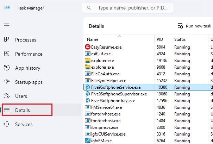The width and height of the screenshot is (213, 144).
Task: Click the FileCoAuth.exe process icon
Action: click(88, 74)
